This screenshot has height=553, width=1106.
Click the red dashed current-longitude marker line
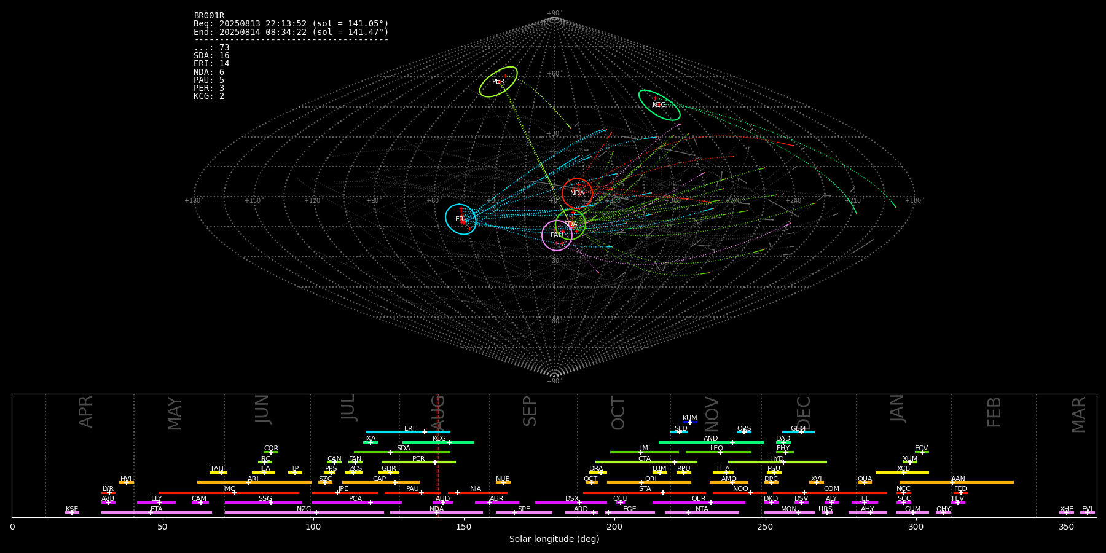(438, 455)
